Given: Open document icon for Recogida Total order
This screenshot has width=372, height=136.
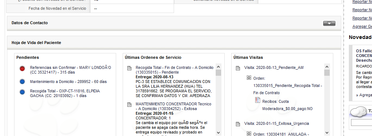Looking at the screenshot, I should pyautogui.click(x=130, y=68).
